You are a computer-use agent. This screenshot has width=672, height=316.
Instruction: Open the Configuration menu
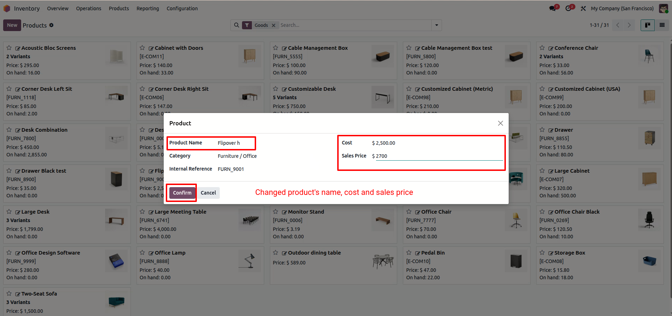point(182,8)
